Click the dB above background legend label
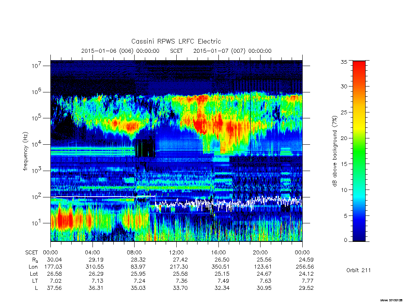 pos(335,151)
